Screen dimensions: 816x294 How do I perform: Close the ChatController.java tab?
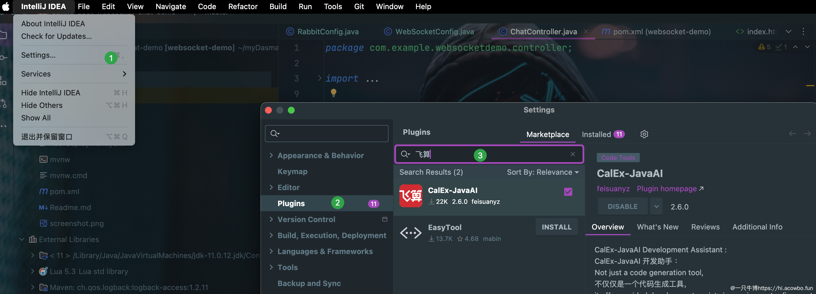pyautogui.click(x=586, y=31)
